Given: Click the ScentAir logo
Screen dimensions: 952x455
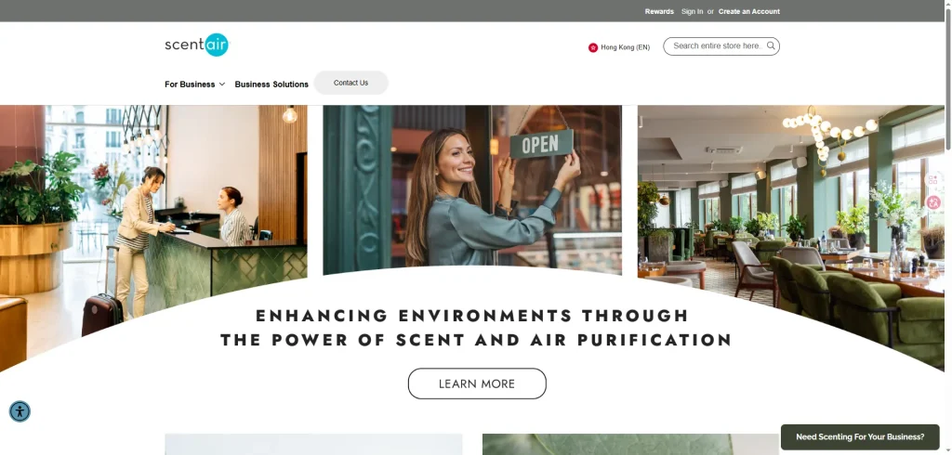Looking at the screenshot, I should 196,45.
